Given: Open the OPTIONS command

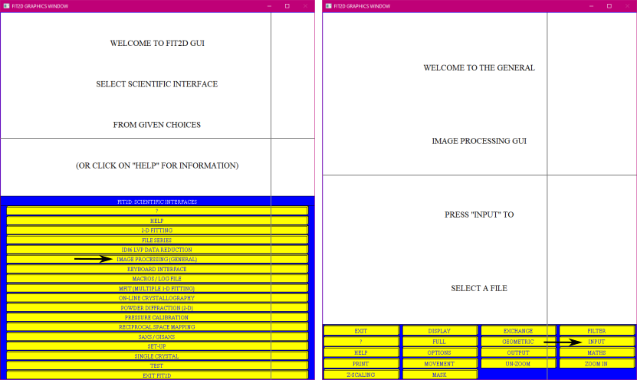Looking at the screenshot, I should (439, 352).
